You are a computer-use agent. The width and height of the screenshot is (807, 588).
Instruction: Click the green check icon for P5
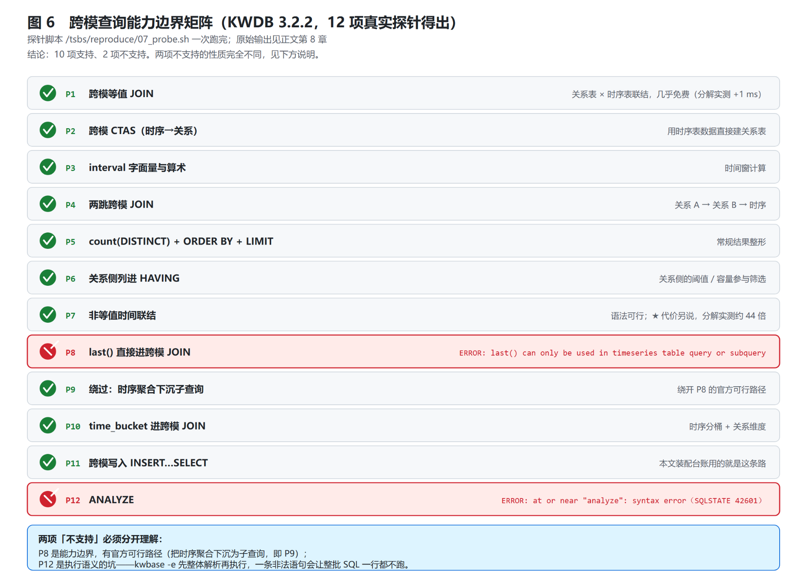(48, 241)
